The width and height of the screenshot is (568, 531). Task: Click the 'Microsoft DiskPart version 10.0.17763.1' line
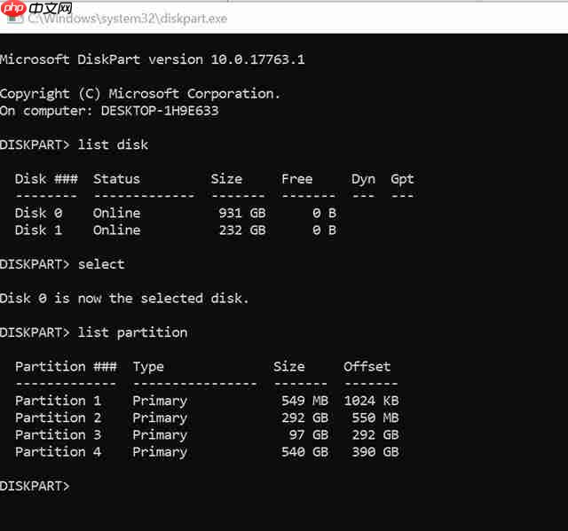pos(152,59)
